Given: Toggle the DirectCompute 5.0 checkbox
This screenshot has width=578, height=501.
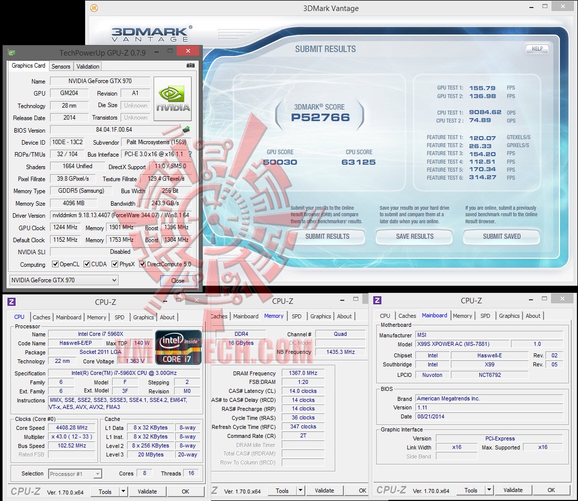Looking at the screenshot, I should tap(142, 264).
